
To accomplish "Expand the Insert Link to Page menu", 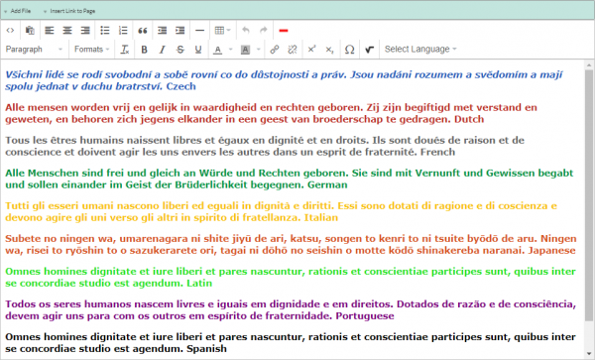I will [69, 11].
